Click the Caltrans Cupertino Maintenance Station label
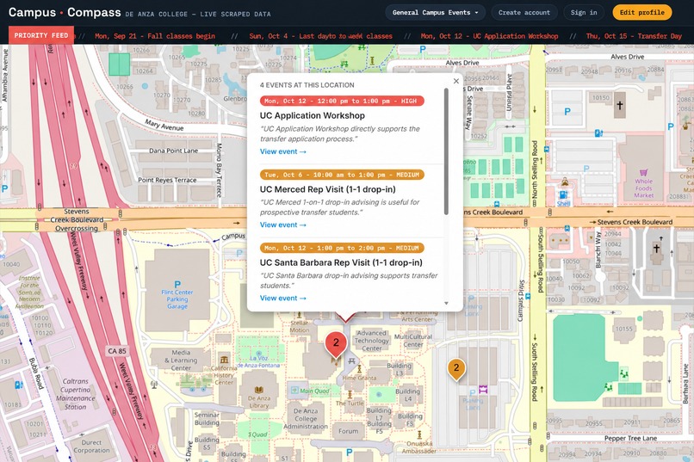Viewport: 694px width, 462px height. 76,394
